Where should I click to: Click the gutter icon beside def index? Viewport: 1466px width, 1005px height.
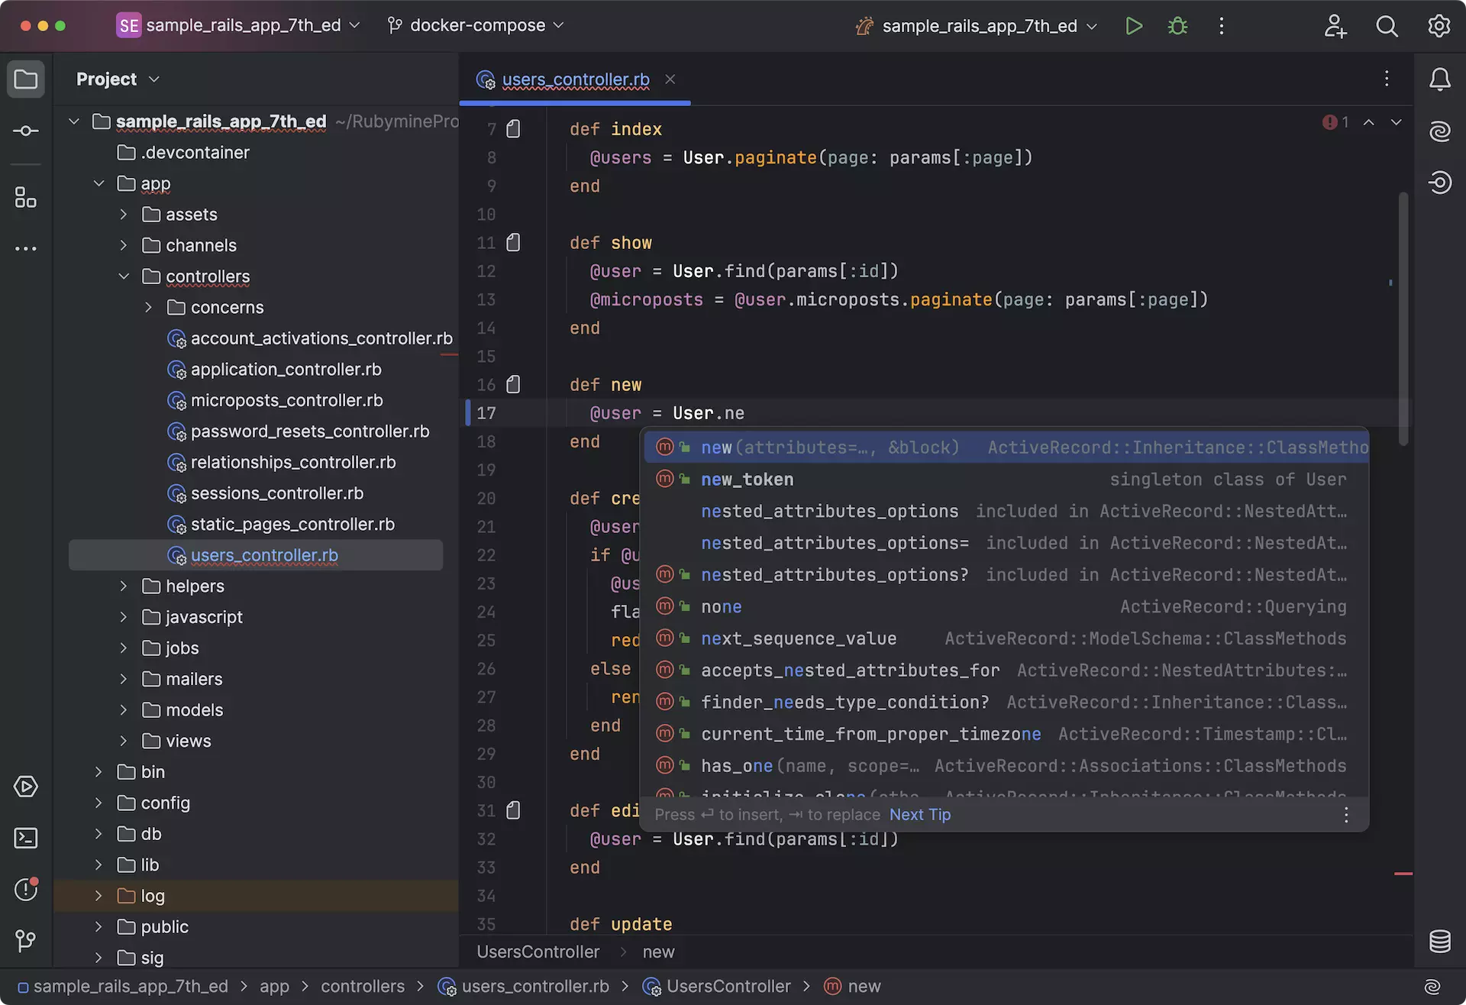click(x=514, y=129)
